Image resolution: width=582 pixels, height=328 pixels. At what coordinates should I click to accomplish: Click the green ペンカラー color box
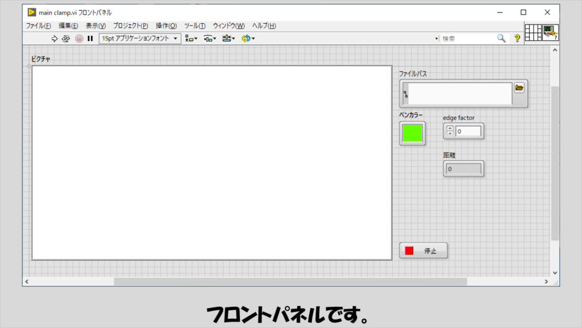pyautogui.click(x=412, y=133)
